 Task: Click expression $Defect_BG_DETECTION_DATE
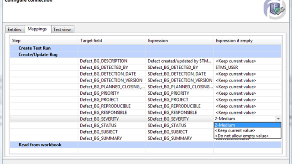pos(177,74)
